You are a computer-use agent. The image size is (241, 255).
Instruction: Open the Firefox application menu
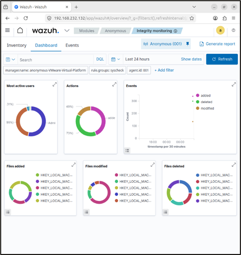(233, 18)
